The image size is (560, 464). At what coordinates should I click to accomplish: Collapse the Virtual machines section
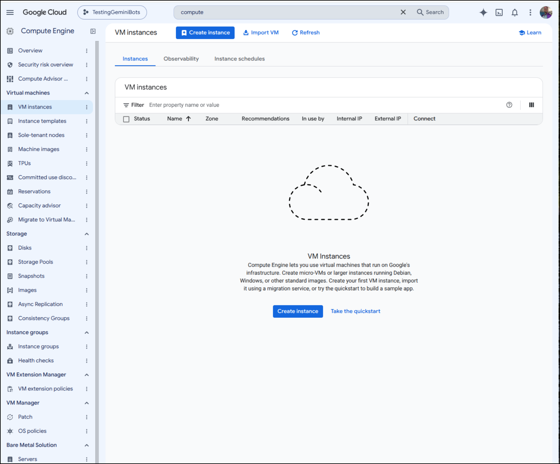click(x=87, y=93)
